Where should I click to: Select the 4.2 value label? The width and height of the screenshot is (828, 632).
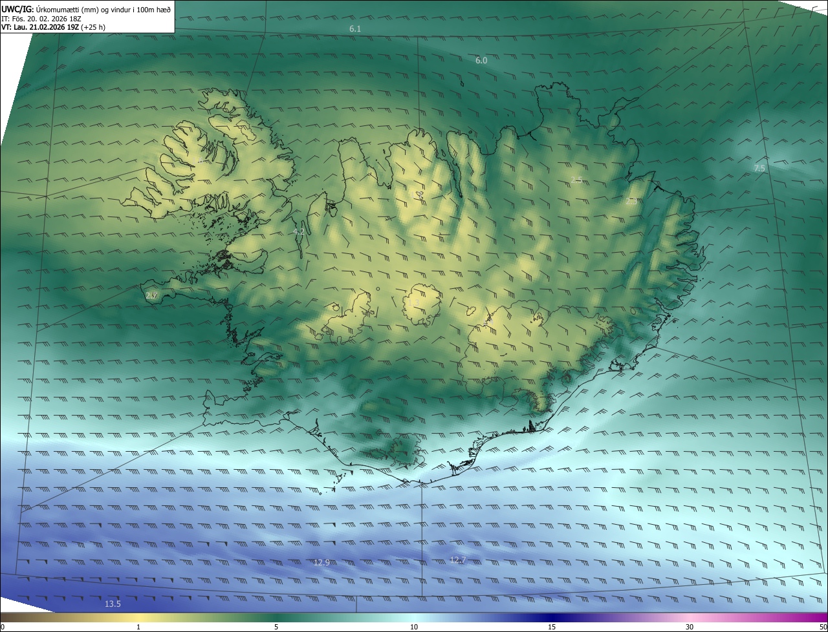298,231
